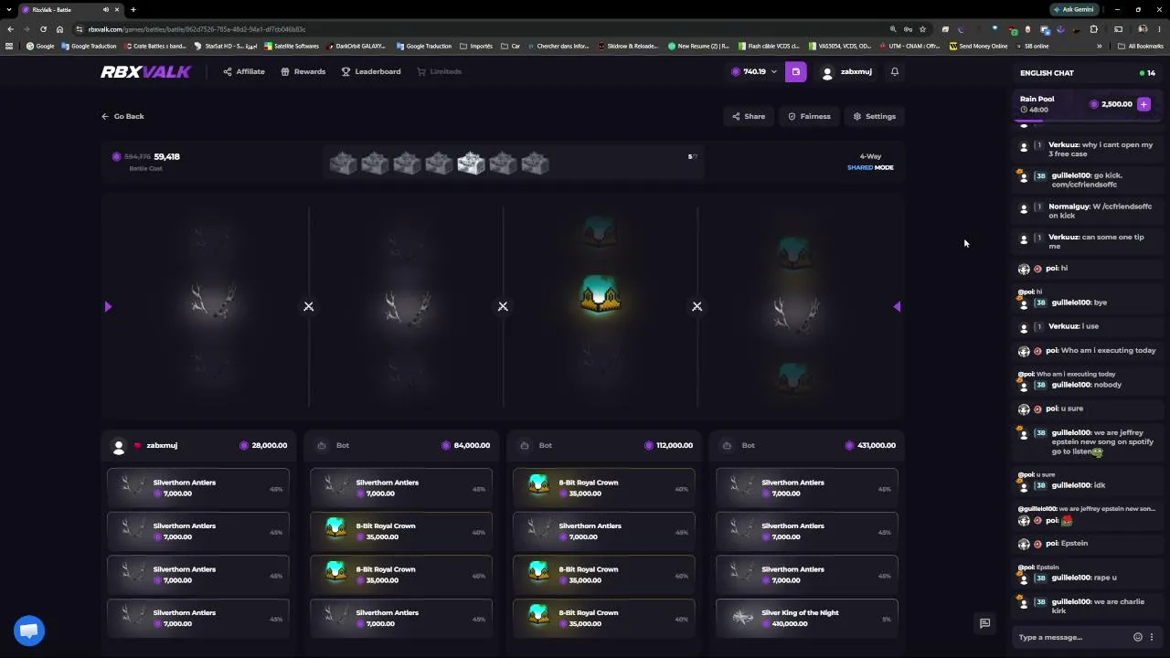The height and width of the screenshot is (658, 1170).
Task: Click the RBXVALK logo
Action: pyautogui.click(x=146, y=72)
